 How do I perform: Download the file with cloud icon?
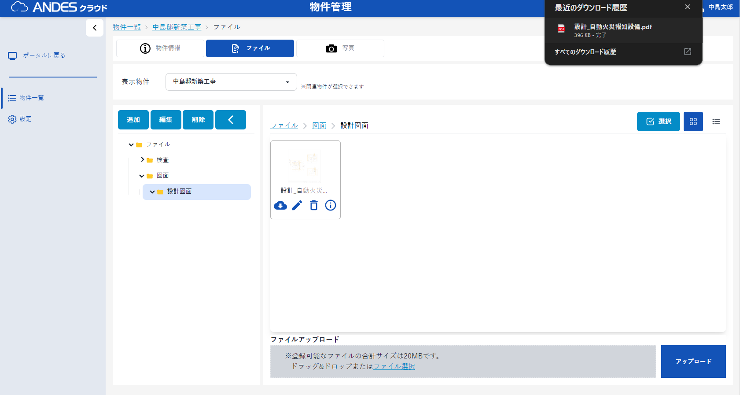click(x=280, y=206)
